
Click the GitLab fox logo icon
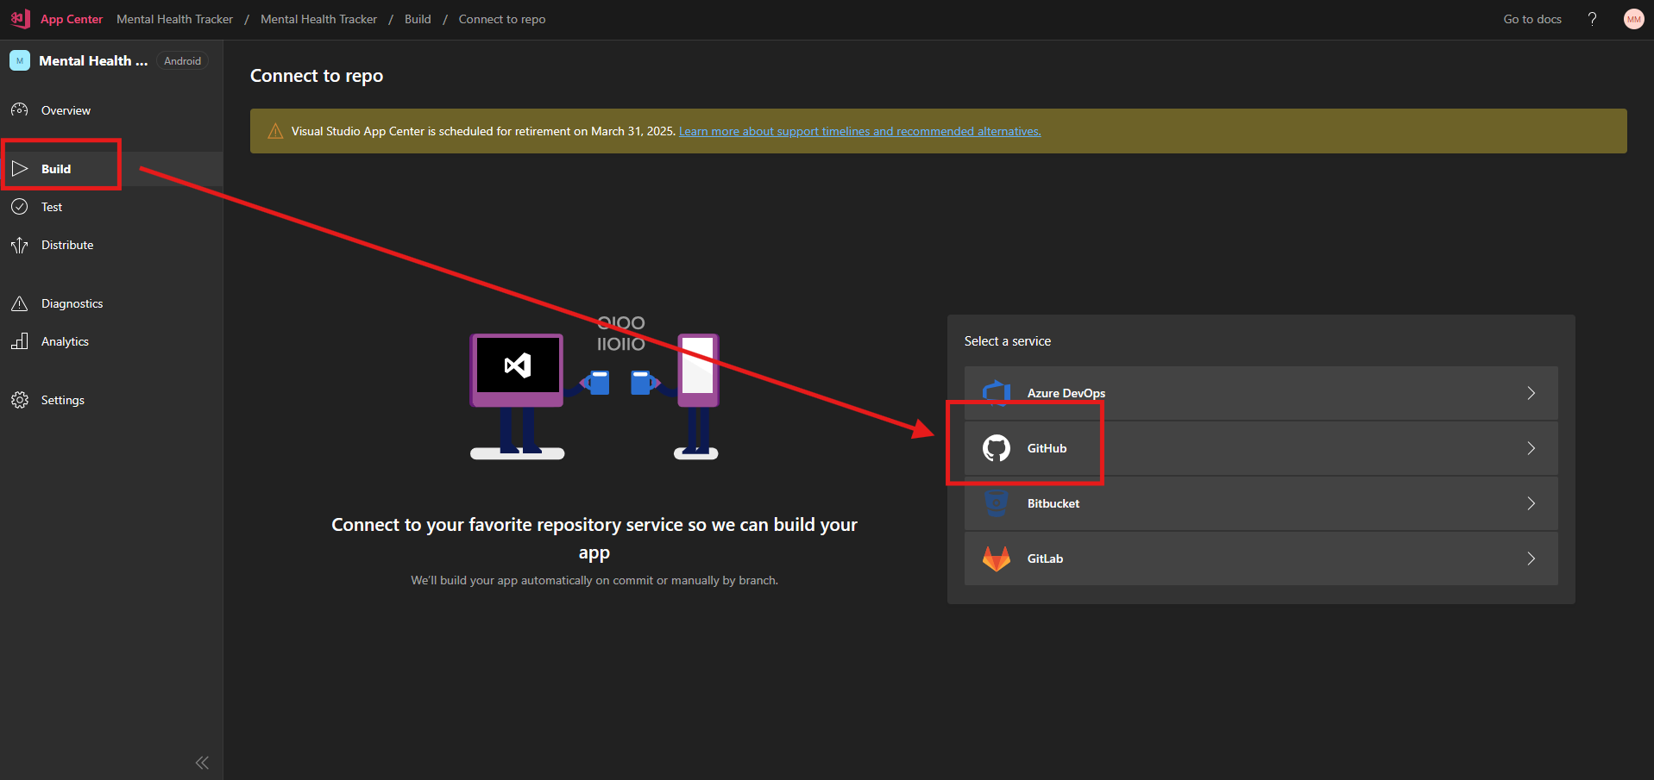point(997,558)
